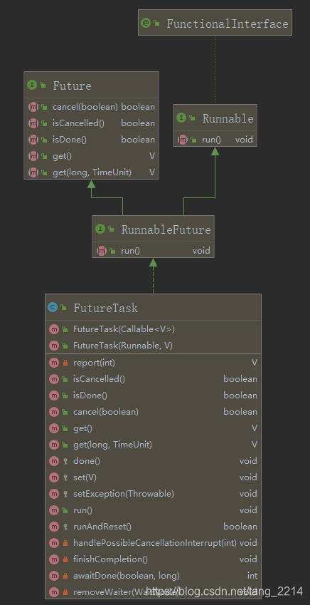Viewport: 310px width, 605px height.
Task: Click the int return type of awaitDone
Action: [x=252, y=576]
